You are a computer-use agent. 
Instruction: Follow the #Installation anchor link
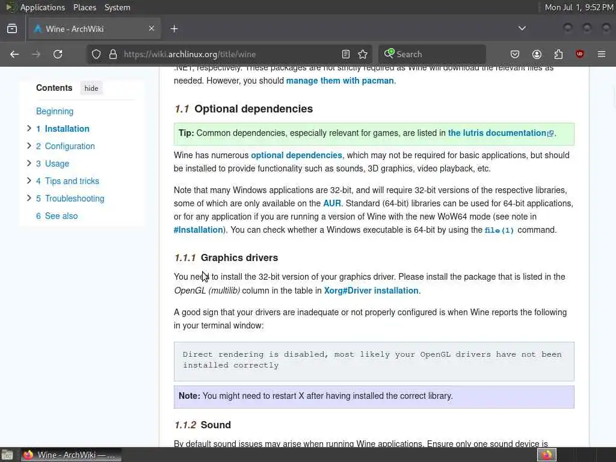click(199, 230)
